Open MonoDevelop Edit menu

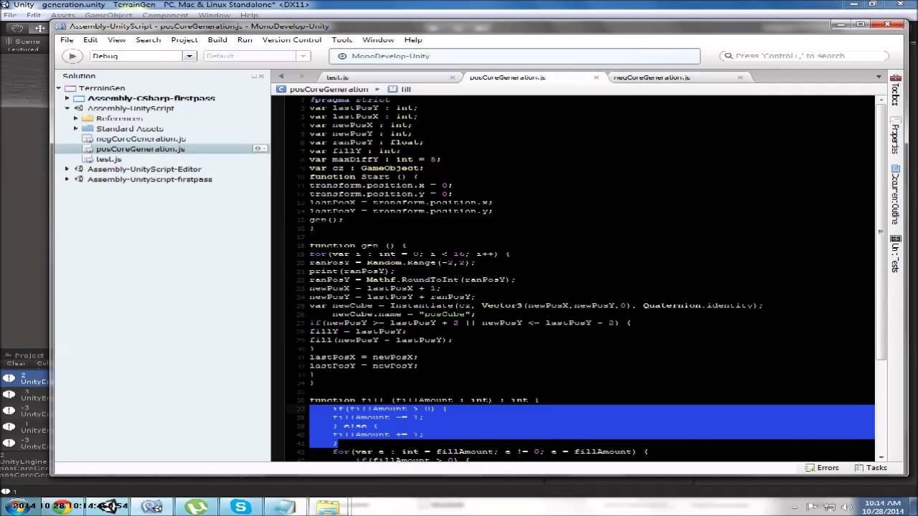point(90,40)
